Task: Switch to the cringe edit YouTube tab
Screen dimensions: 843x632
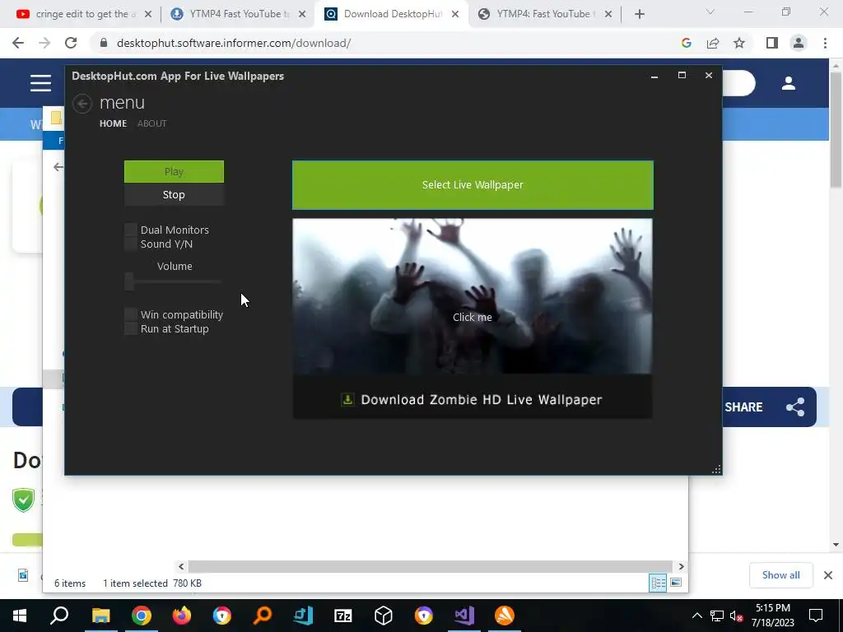Action: [83, 14]
